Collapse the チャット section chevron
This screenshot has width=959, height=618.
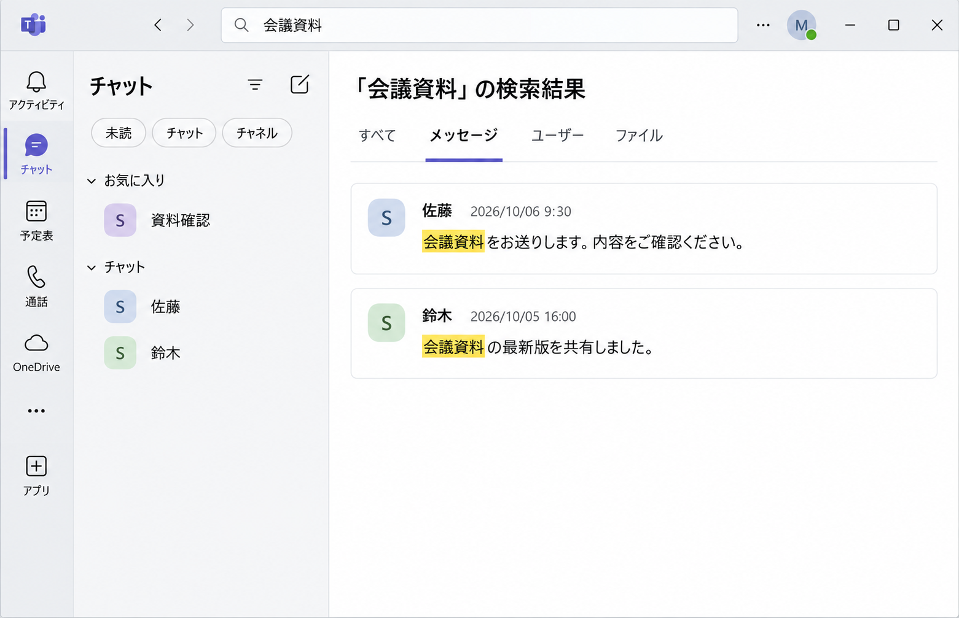click(92, 268)
